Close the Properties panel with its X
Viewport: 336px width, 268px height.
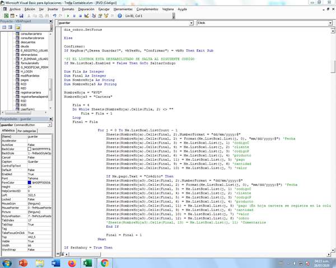tap(52, 119)
